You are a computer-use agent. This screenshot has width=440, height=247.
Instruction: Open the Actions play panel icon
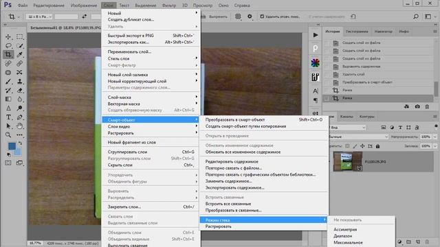pos(316,35)
